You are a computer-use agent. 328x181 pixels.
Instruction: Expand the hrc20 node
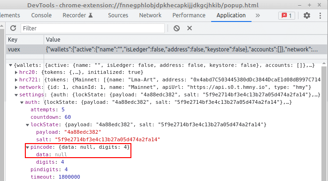point(16,72)
